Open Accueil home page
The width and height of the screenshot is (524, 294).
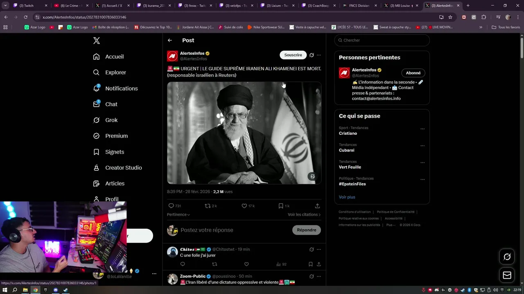click(108, 57)
